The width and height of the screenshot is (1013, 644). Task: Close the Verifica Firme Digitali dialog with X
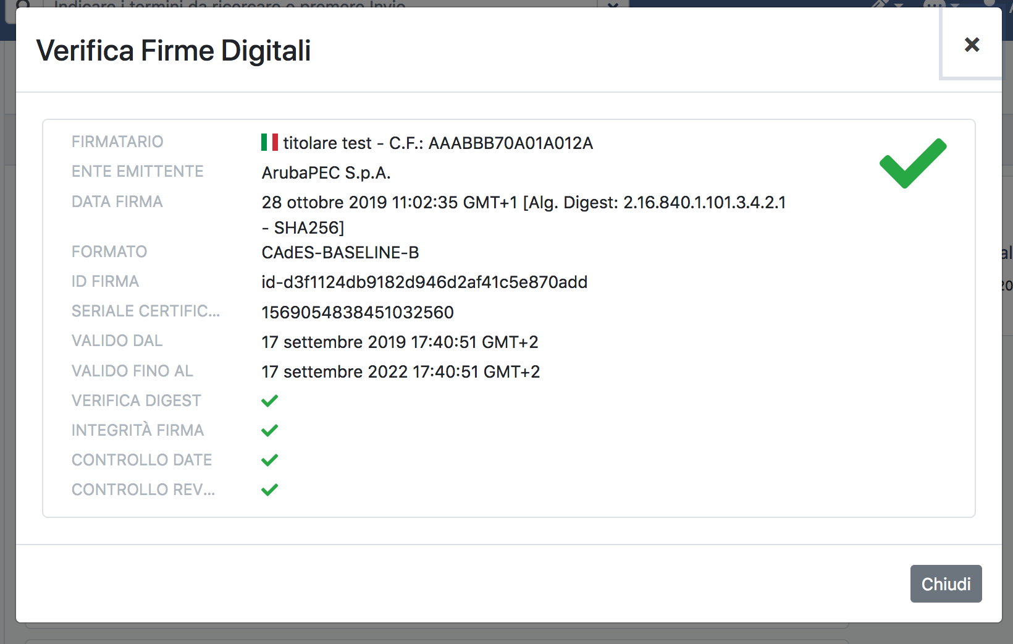tap(972, 44)
